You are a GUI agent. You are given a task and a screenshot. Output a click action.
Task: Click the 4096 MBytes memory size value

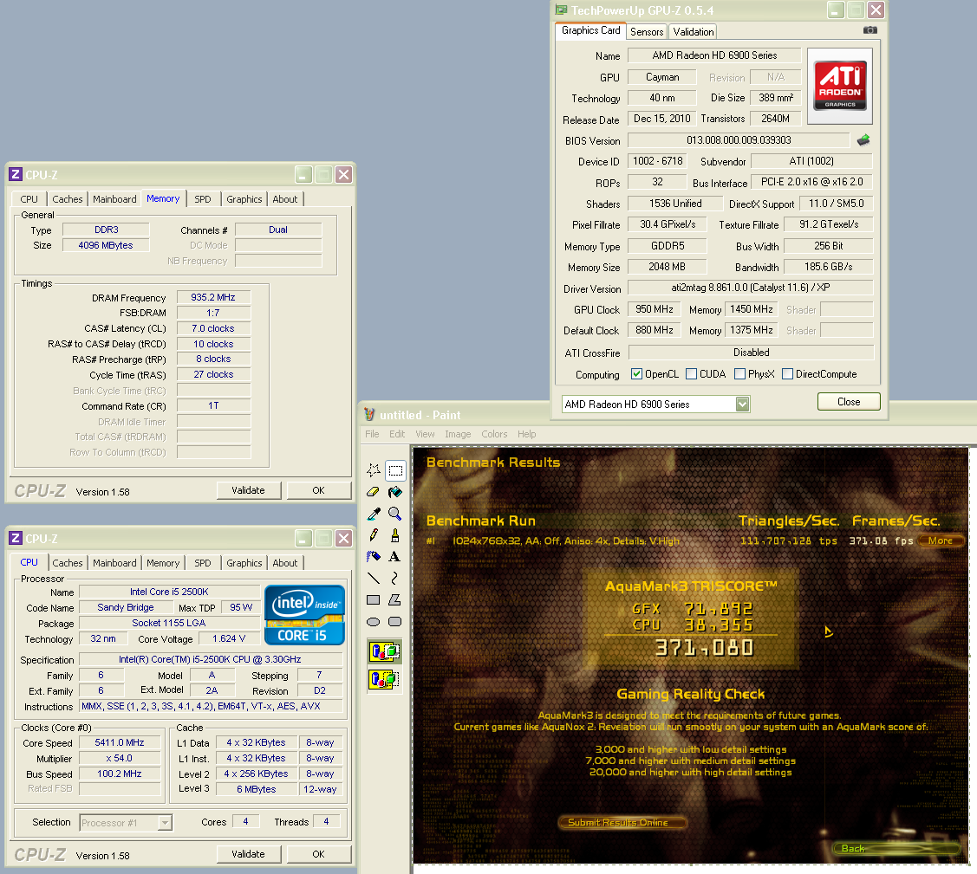pyautogui.click(x=106, y=245)
